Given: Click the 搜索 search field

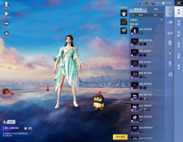Looking at the screenshot, I should click(x=140, y=15).
